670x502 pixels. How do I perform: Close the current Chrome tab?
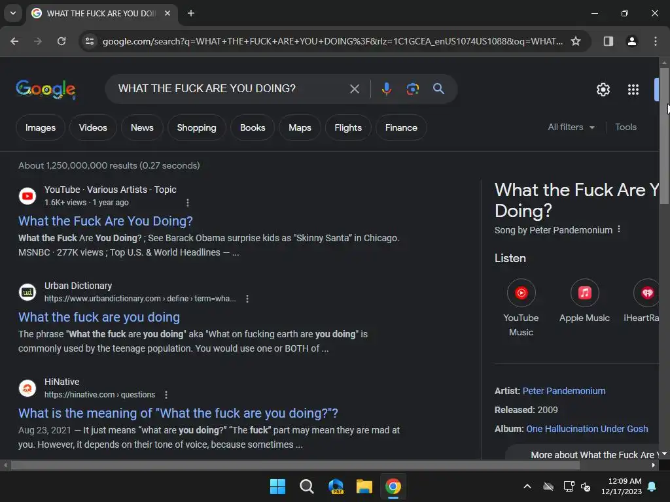167,13
